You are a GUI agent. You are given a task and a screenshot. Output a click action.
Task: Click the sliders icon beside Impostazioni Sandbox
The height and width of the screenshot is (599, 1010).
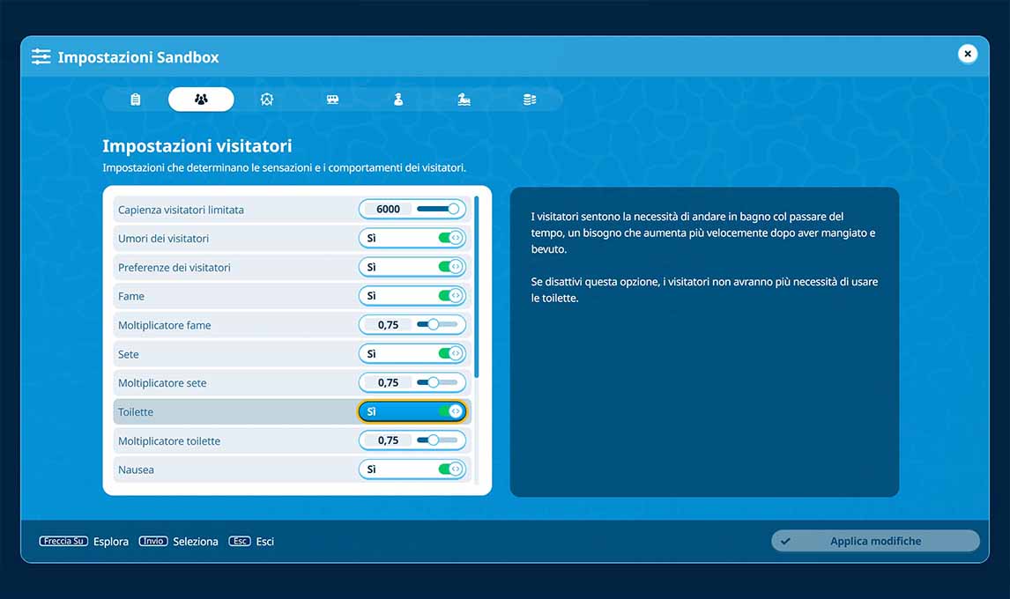coord(41,57)
